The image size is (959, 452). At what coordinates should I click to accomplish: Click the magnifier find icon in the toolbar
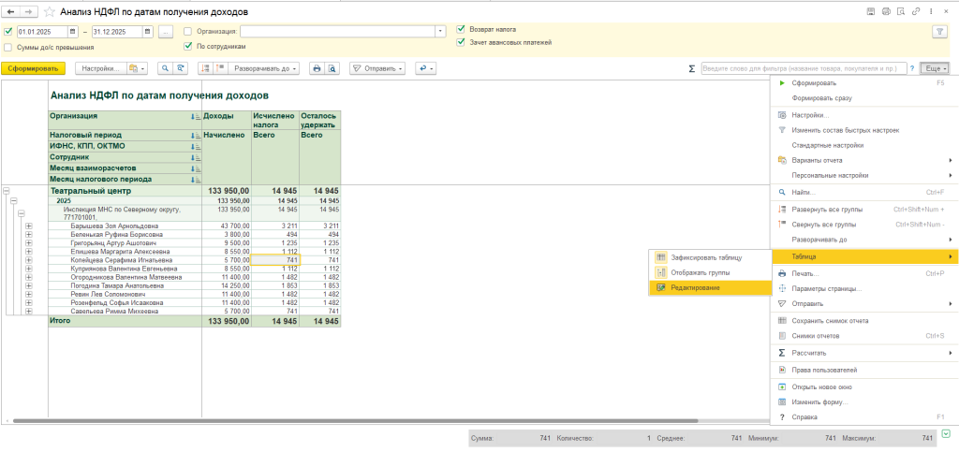click(166, 68)
